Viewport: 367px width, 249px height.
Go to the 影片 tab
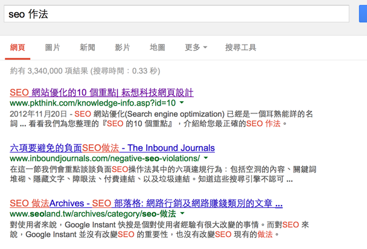[123, 48]
